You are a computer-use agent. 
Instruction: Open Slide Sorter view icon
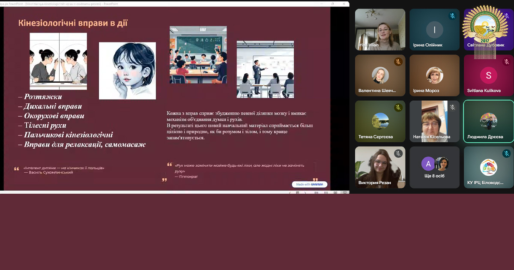click(326, 193)
